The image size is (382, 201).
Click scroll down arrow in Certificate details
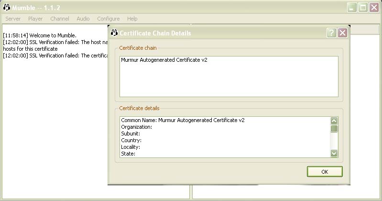pyautogui.click(x=334, y=153)
